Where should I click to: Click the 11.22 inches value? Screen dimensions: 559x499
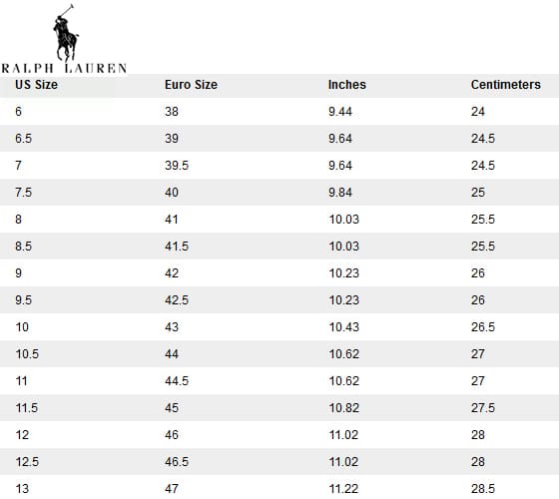[x=343, y=489]
